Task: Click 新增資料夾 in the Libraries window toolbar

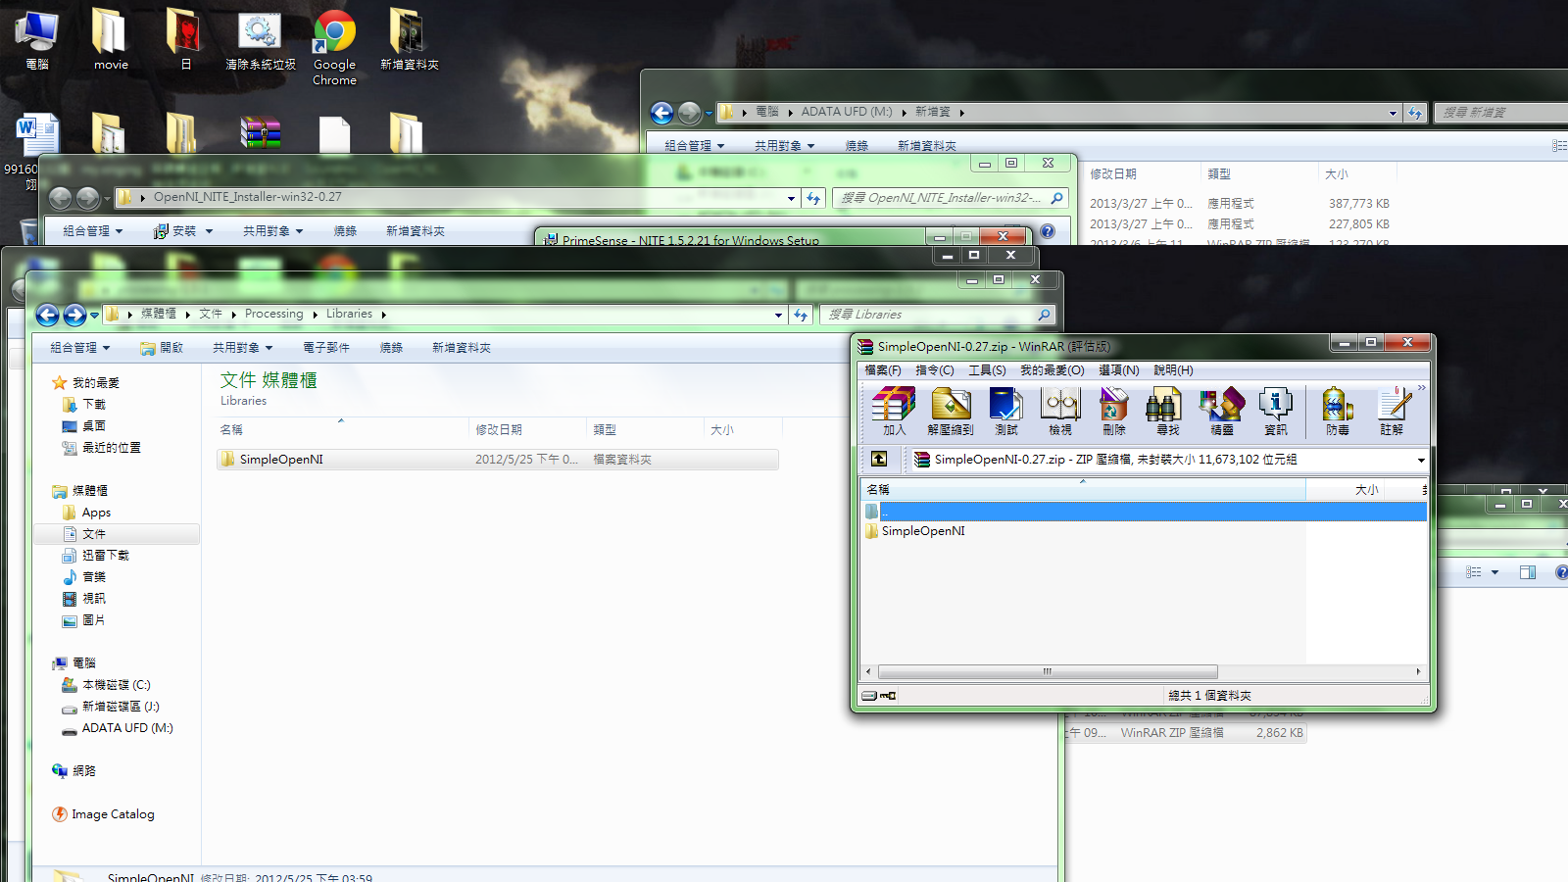Action: coord(462,348)
